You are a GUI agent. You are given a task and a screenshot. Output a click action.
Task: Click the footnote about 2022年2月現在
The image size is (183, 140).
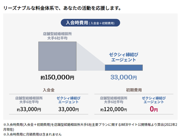click(90, 127)
